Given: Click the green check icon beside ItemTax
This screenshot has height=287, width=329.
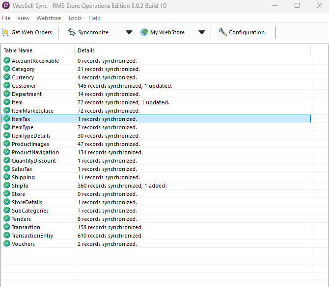Looking at the screenshot, I should (7, 119).
